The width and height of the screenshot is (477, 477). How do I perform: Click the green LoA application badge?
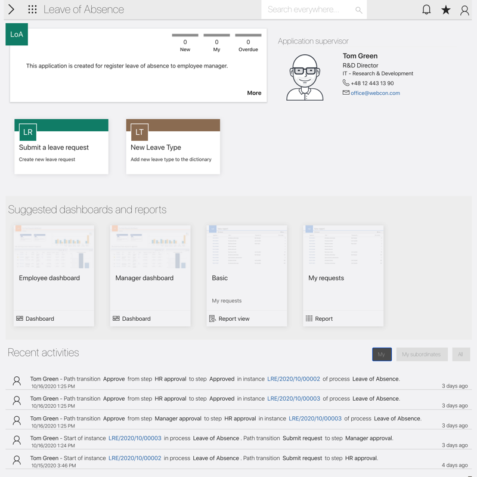pos(17,35)
